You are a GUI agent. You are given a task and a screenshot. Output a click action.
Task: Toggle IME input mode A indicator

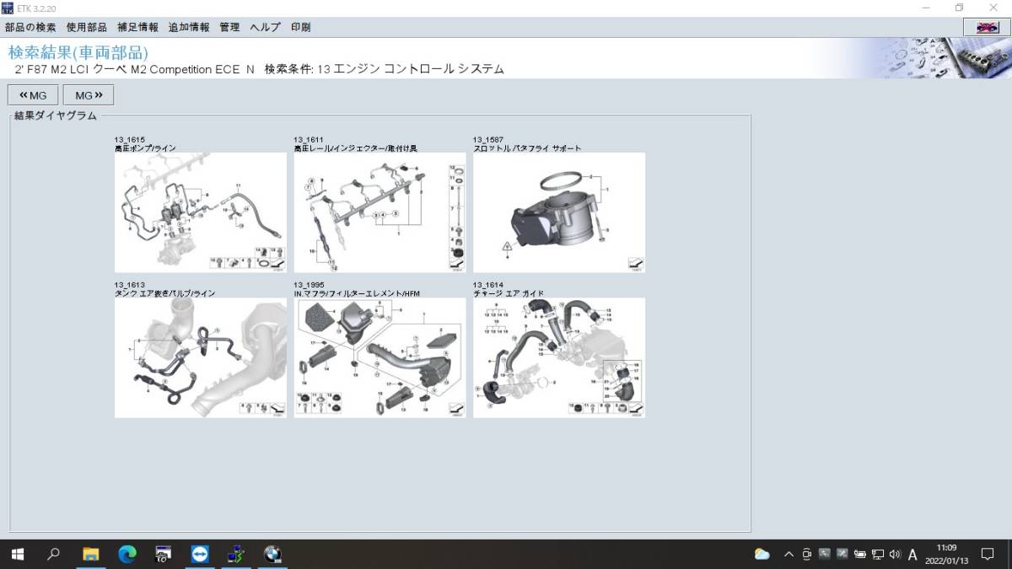point(912,554)
